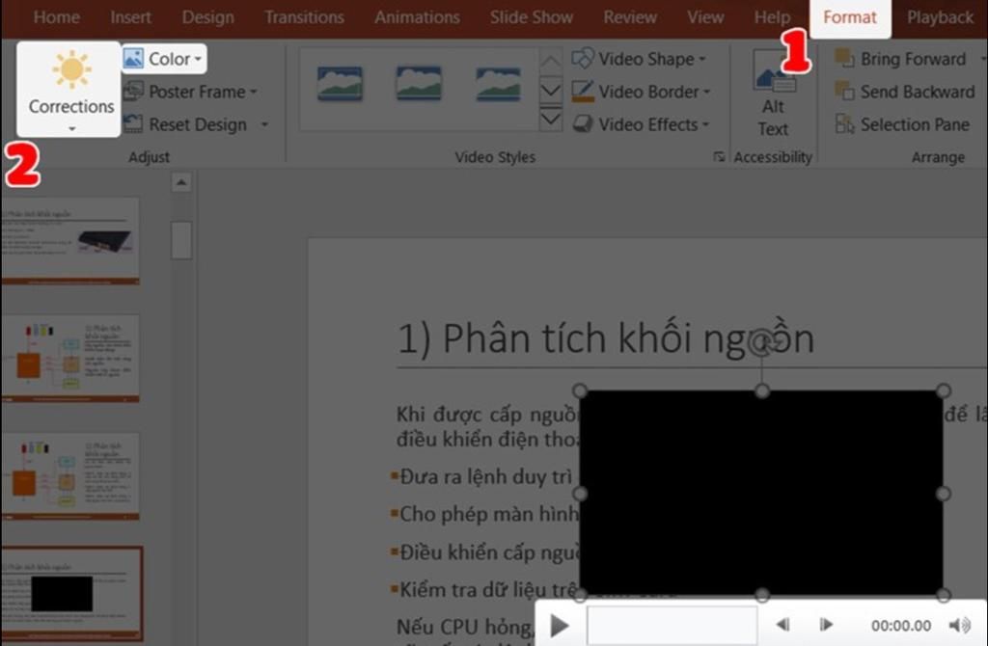Click Send Backward
The height and width of the screenshot is (646, 988).
(x=905, y=92)
